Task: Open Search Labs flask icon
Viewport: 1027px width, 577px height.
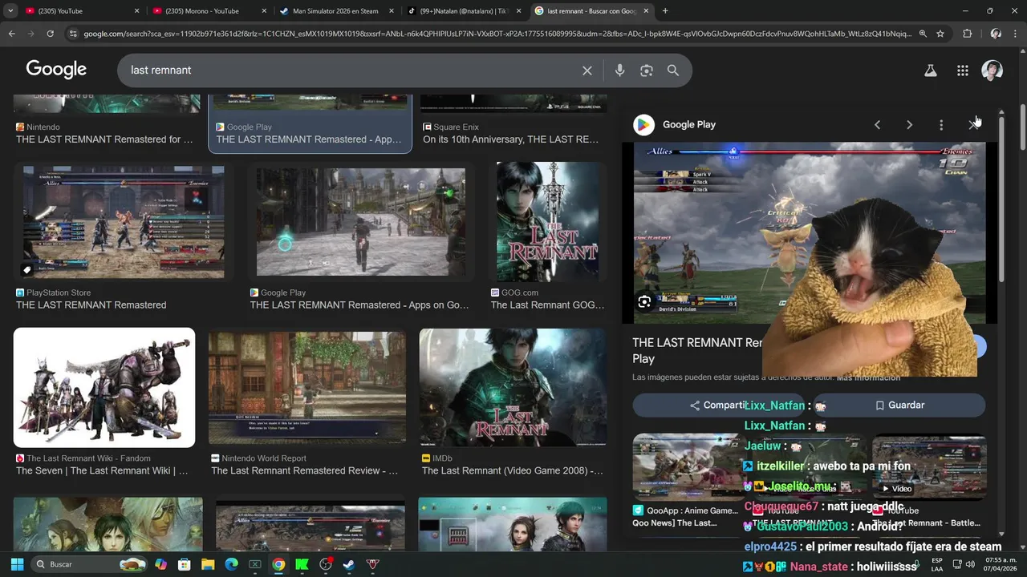Action: pyautogui.click(x=931, y=71)
